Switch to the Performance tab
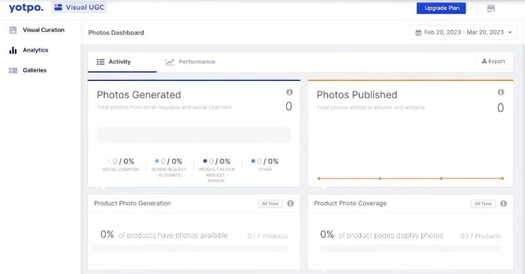 point(190,62)
